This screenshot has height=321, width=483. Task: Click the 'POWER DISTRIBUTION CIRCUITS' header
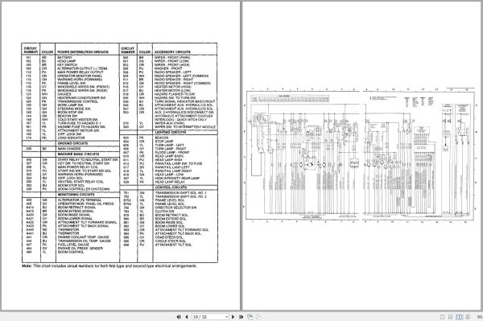point(83,52)
